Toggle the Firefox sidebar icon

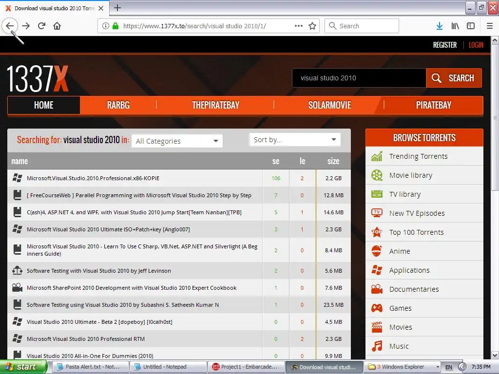pos(471,26)
